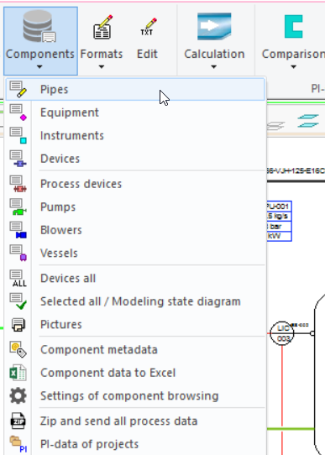Click the Equipment magenta diamond icon
This screenshot has height=455, width=325.
pos(18,112)
